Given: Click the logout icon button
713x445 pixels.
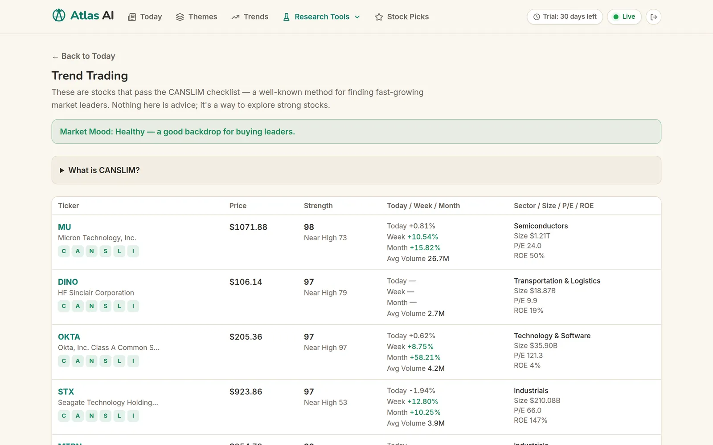Looking at the screenshot, I should pyautogui.click(x=654, y=17).
